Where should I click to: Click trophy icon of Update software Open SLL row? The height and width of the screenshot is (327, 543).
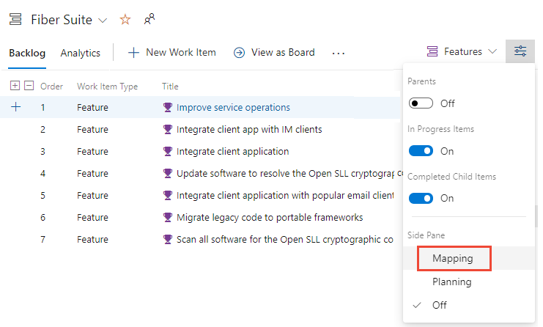(168, 173)
